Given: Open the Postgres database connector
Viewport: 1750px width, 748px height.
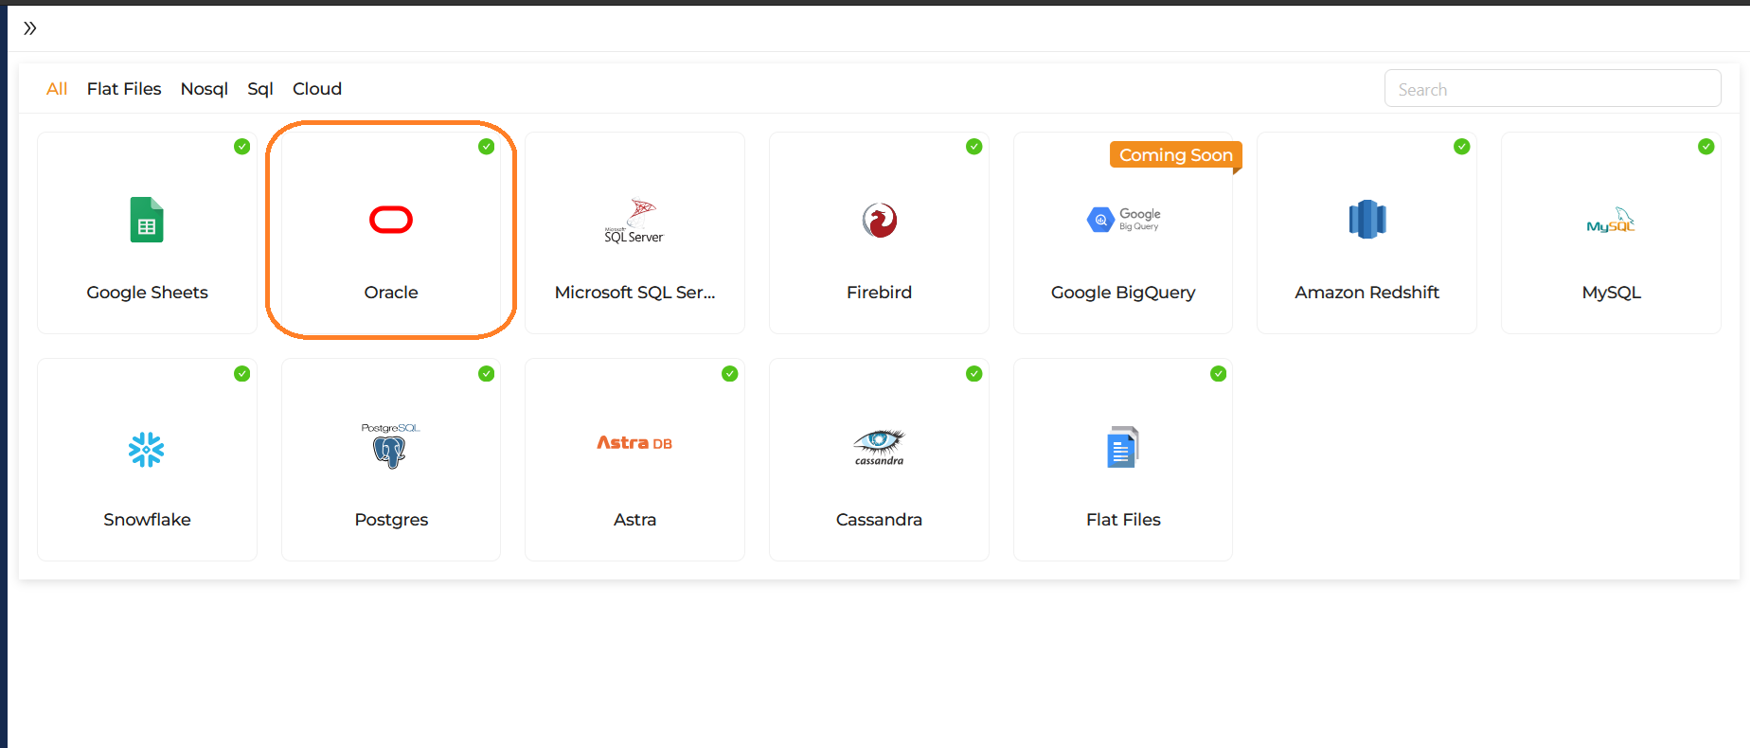Looking at the screenshot, I should (x=390, y=447).
